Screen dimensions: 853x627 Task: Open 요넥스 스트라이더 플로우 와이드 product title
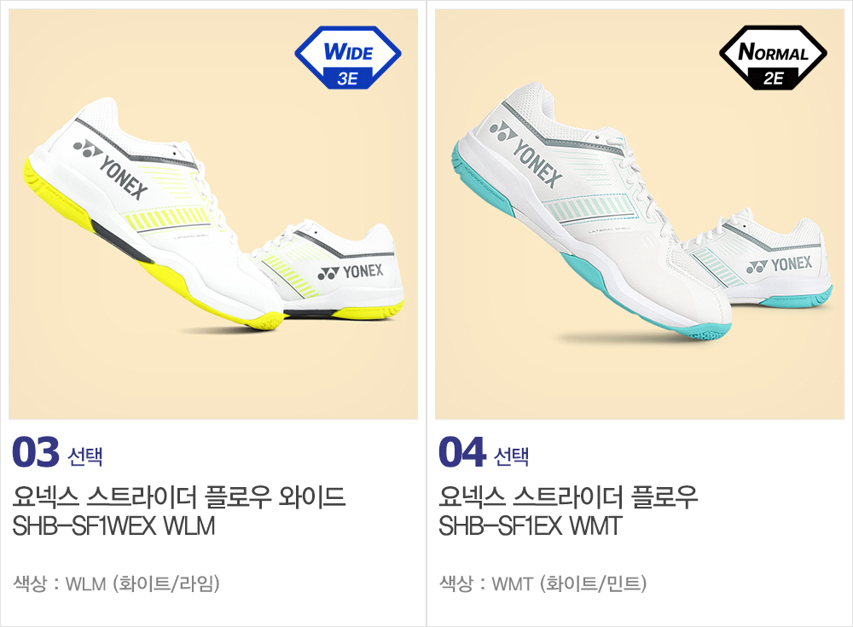tap(179, 496)
